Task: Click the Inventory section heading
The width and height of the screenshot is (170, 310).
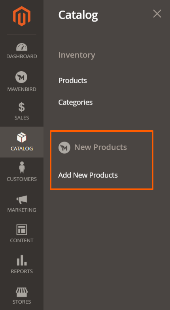Action: tap(77, 55)
